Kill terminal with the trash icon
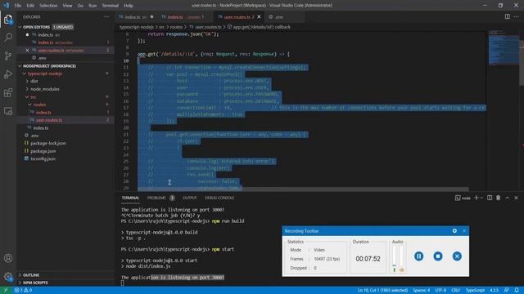524x294 pixels. click(x=499, y=198)
